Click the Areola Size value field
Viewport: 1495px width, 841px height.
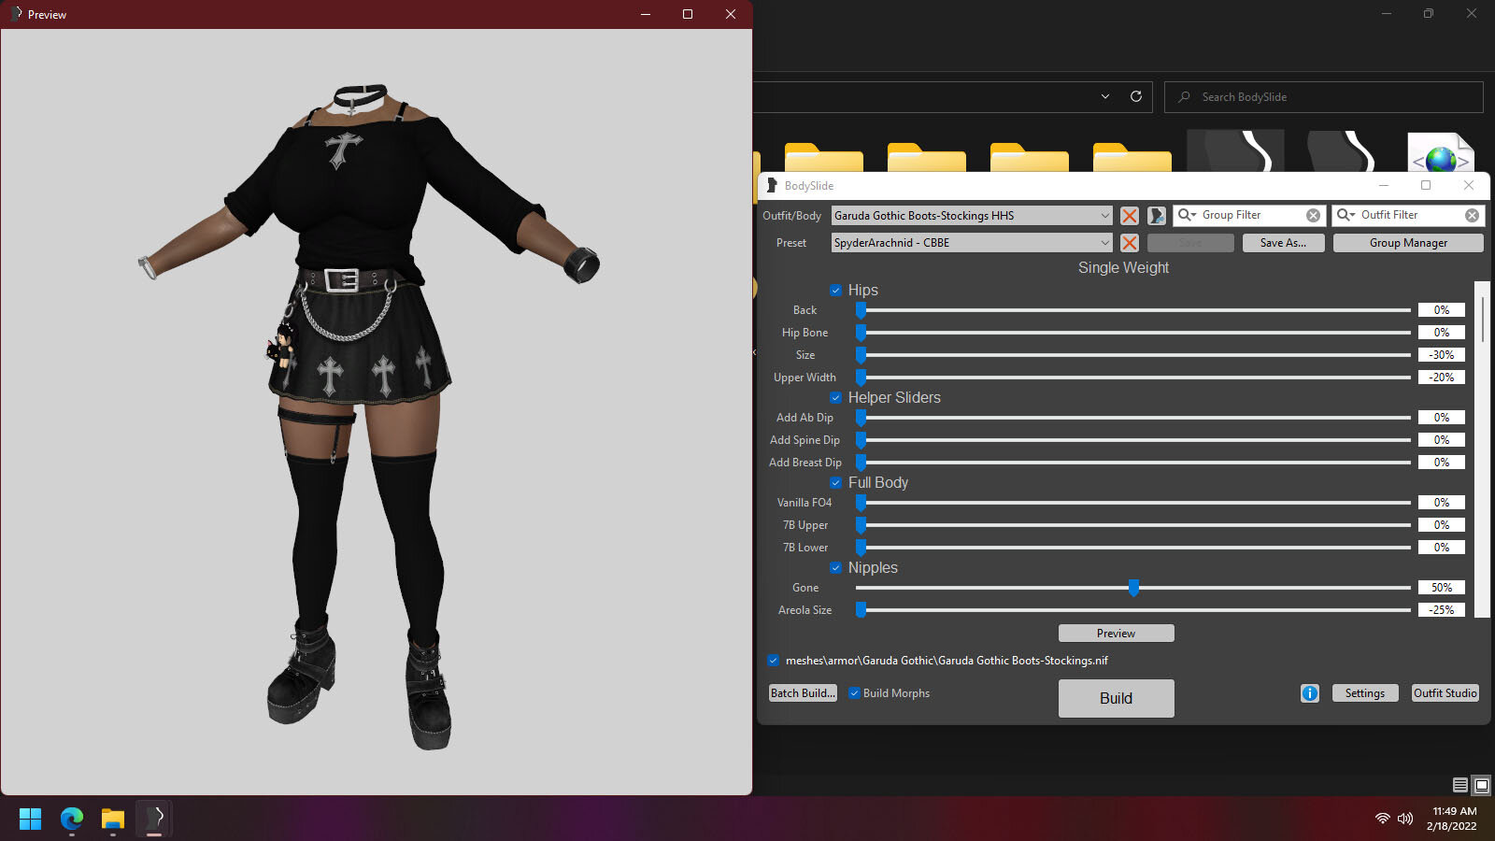(1442, 610)
